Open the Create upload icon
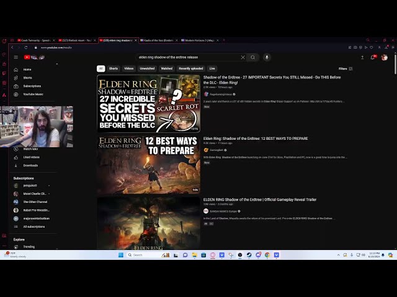 tap(362, 58)
